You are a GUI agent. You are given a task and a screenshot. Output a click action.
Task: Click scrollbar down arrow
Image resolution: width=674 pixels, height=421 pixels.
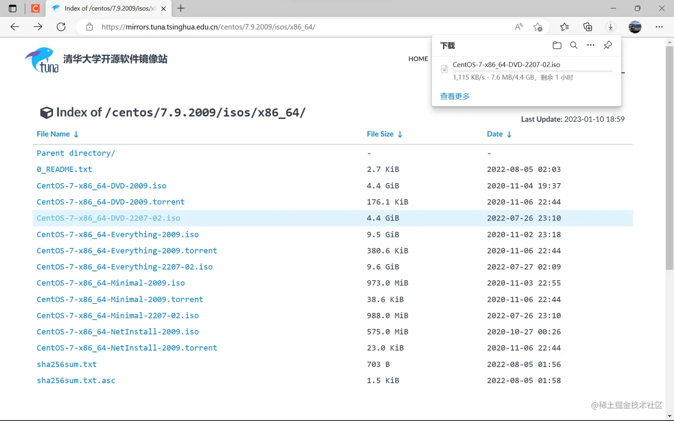point(669,416)
